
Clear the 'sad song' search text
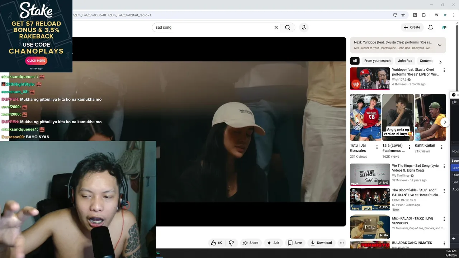coord(276,27)
